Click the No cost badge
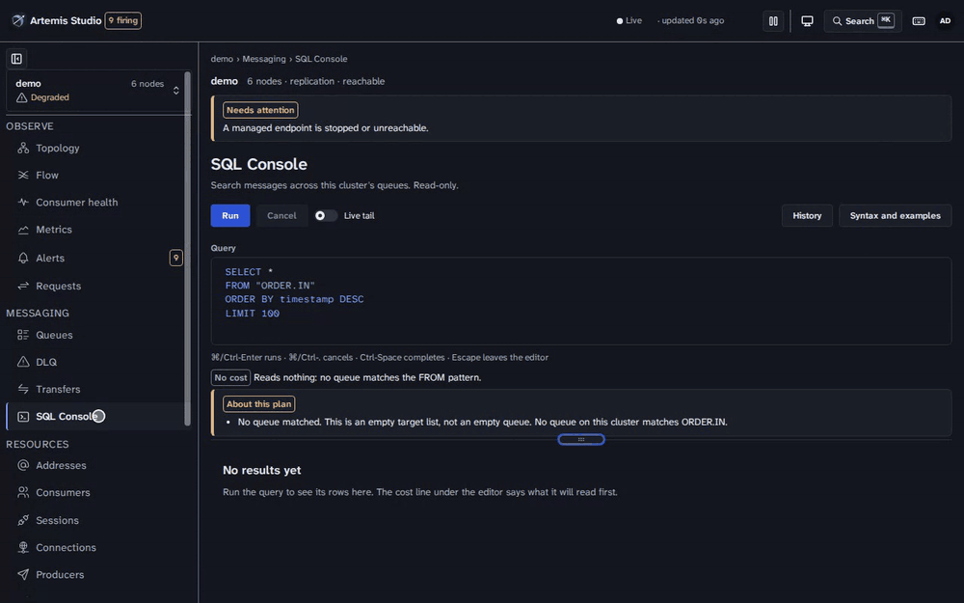This screenshot has width=964, height=603. coord(230,378)
